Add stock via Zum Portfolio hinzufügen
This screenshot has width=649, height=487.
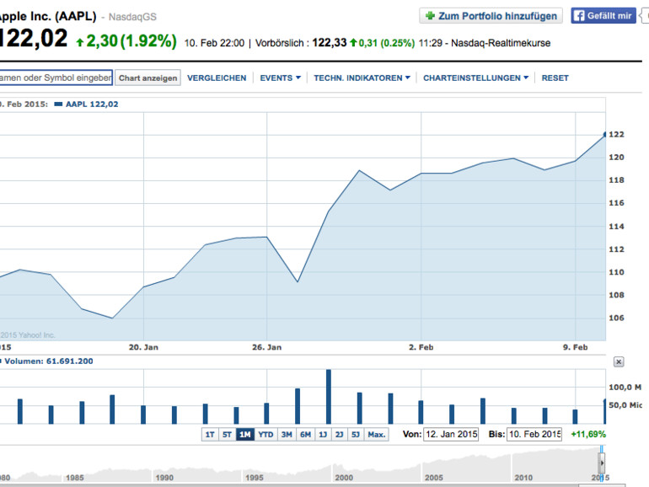(491, 16)
